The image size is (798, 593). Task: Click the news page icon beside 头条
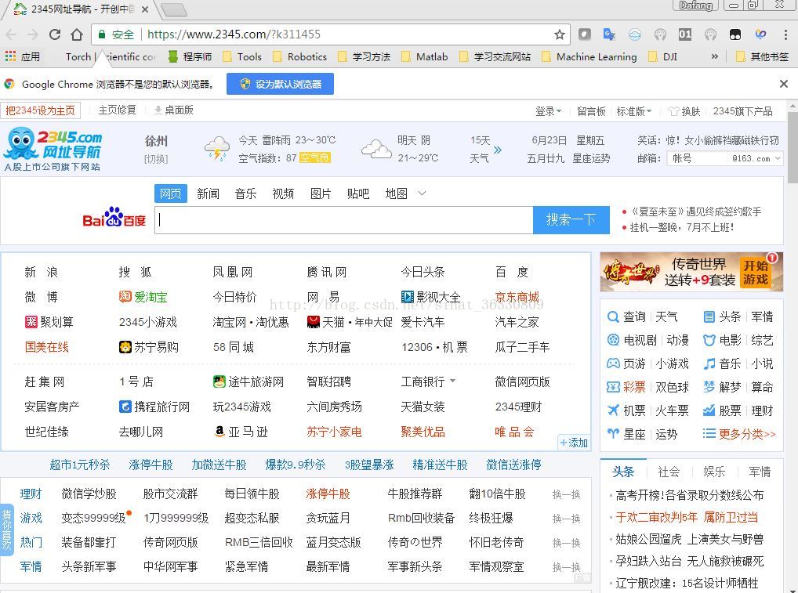tap(709, 317)
